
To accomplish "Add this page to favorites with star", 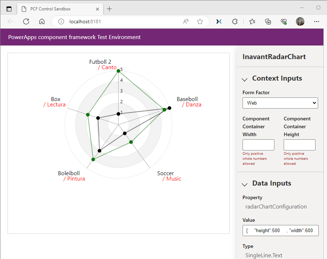I will point(200,21).
